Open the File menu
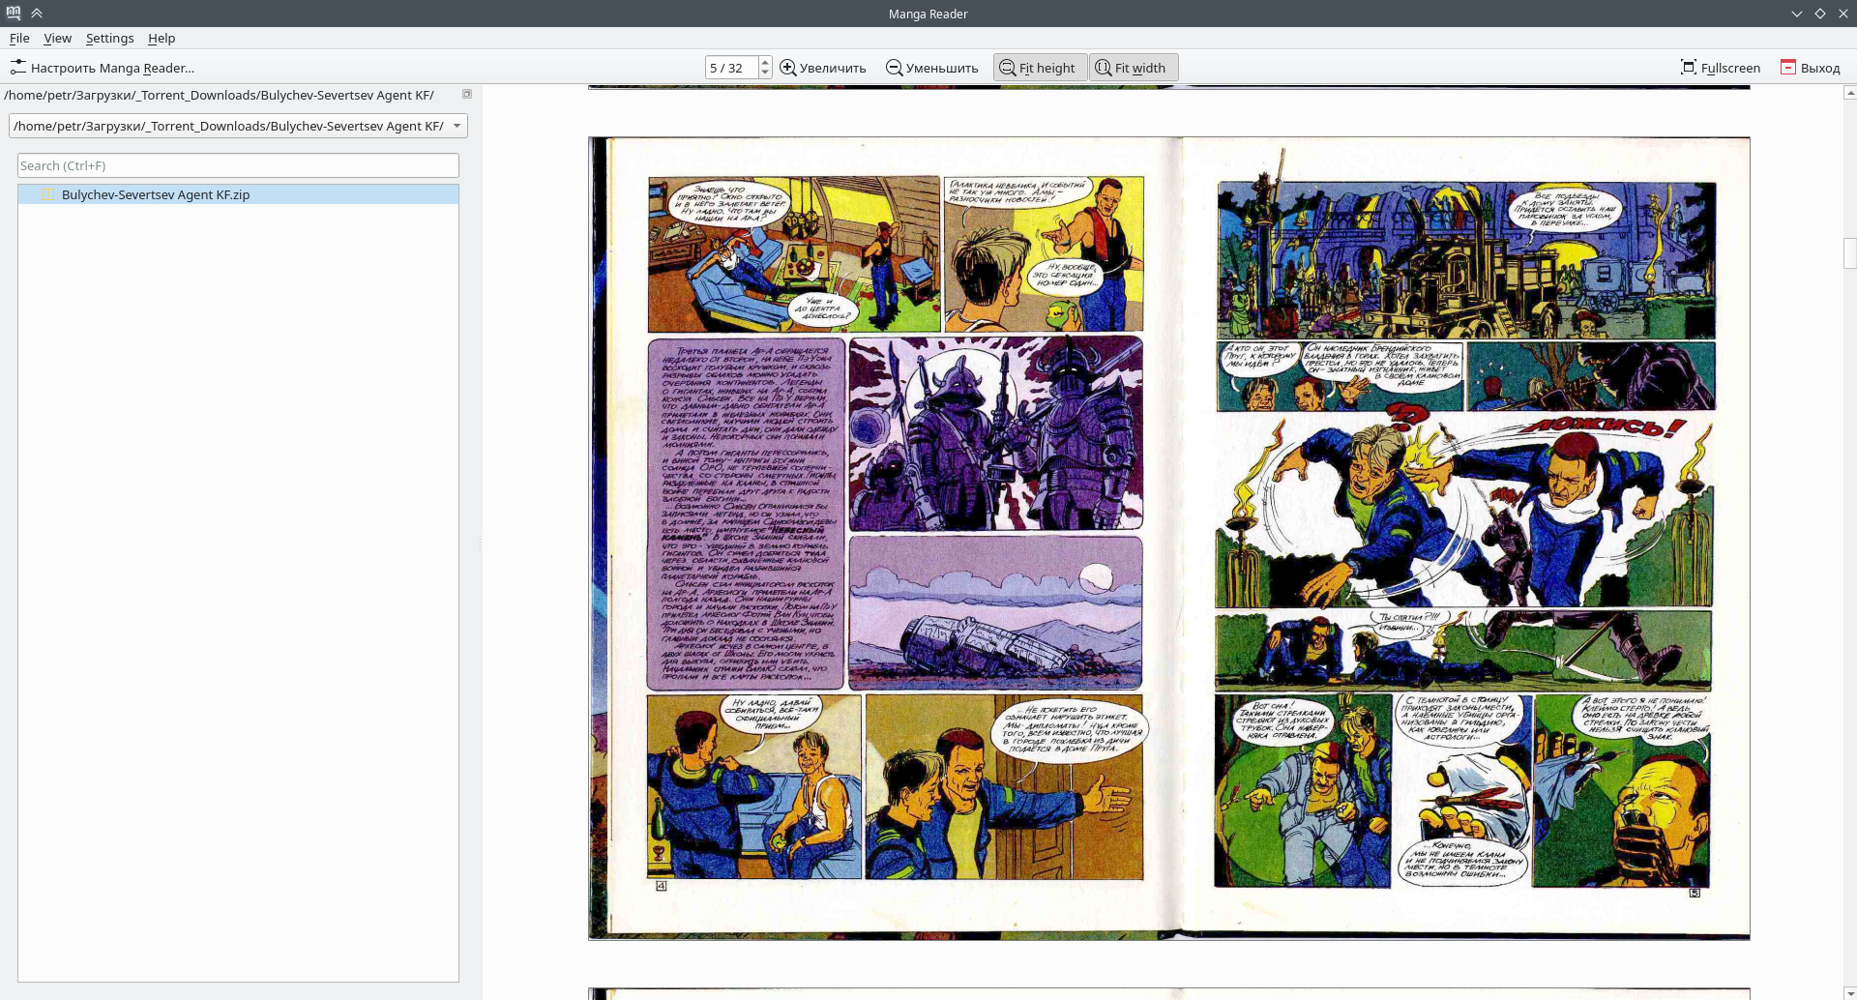 [x=19, y=39]
